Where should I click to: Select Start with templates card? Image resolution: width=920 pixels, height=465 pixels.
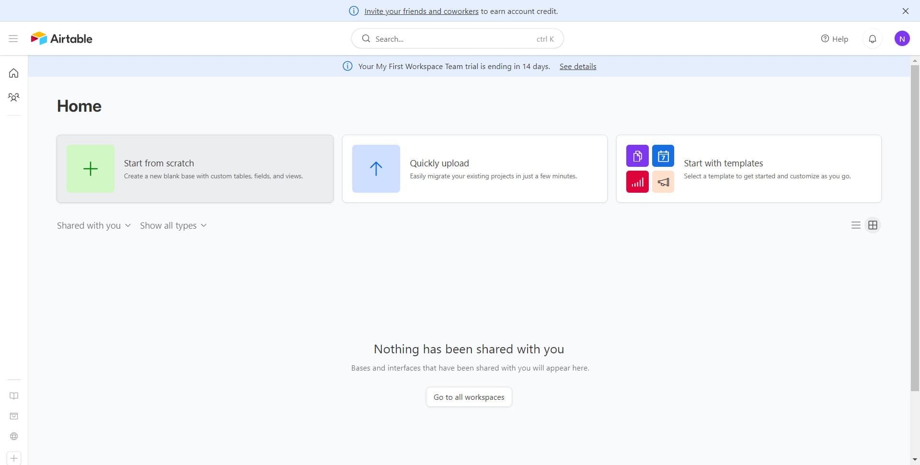point(748,169)
